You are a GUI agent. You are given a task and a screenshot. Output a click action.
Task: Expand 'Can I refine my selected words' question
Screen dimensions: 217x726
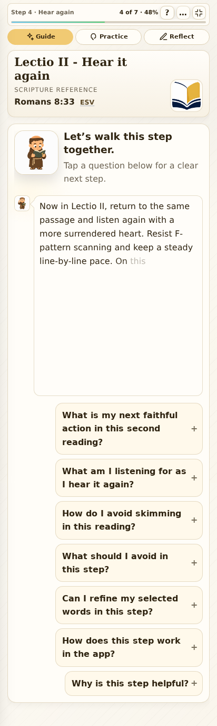pyautogui.click(x=129, y=605)
